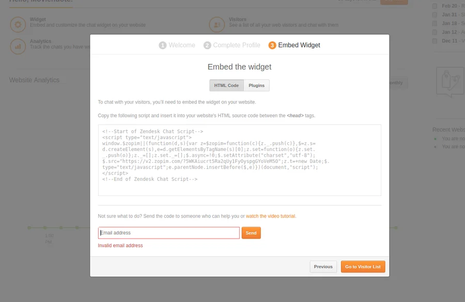Screen dimensions: 465x302
Task: Click step 3 Embed Widget number circle
Action: tap(272, 45)
